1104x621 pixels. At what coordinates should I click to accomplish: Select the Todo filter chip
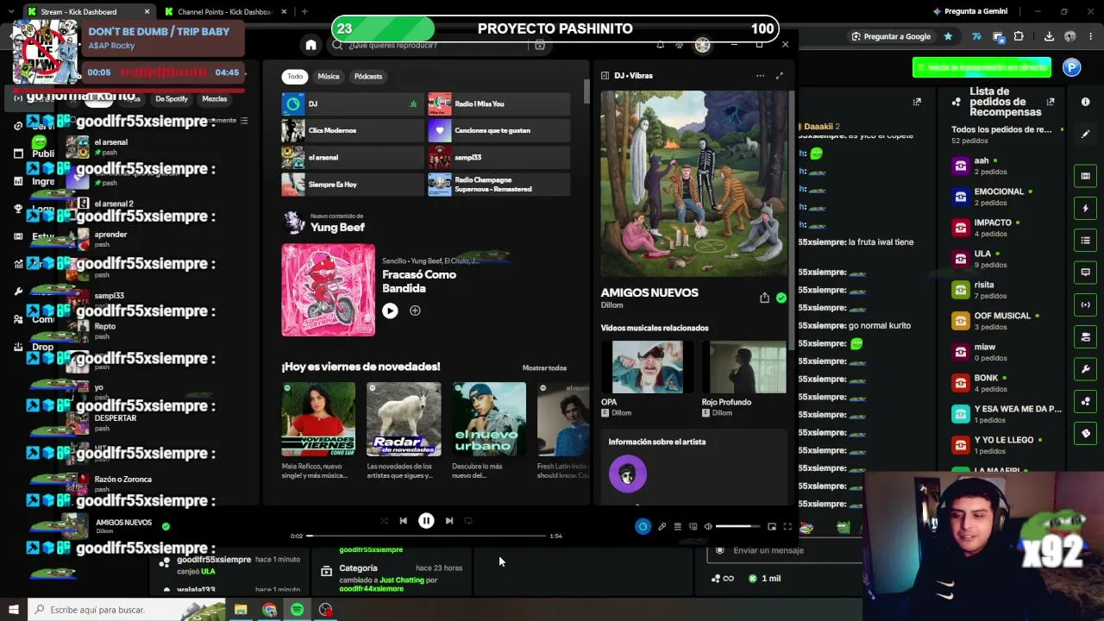pyautogui.click(x=295, y=77)
